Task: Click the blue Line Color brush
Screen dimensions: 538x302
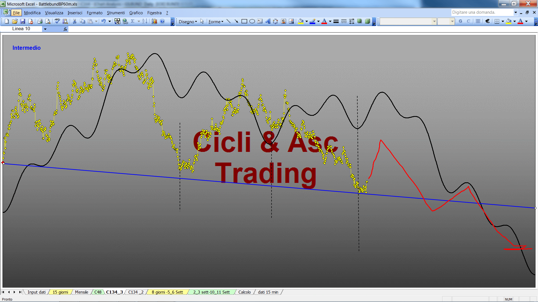Action: pyautogui.click(x=313, y=21)
